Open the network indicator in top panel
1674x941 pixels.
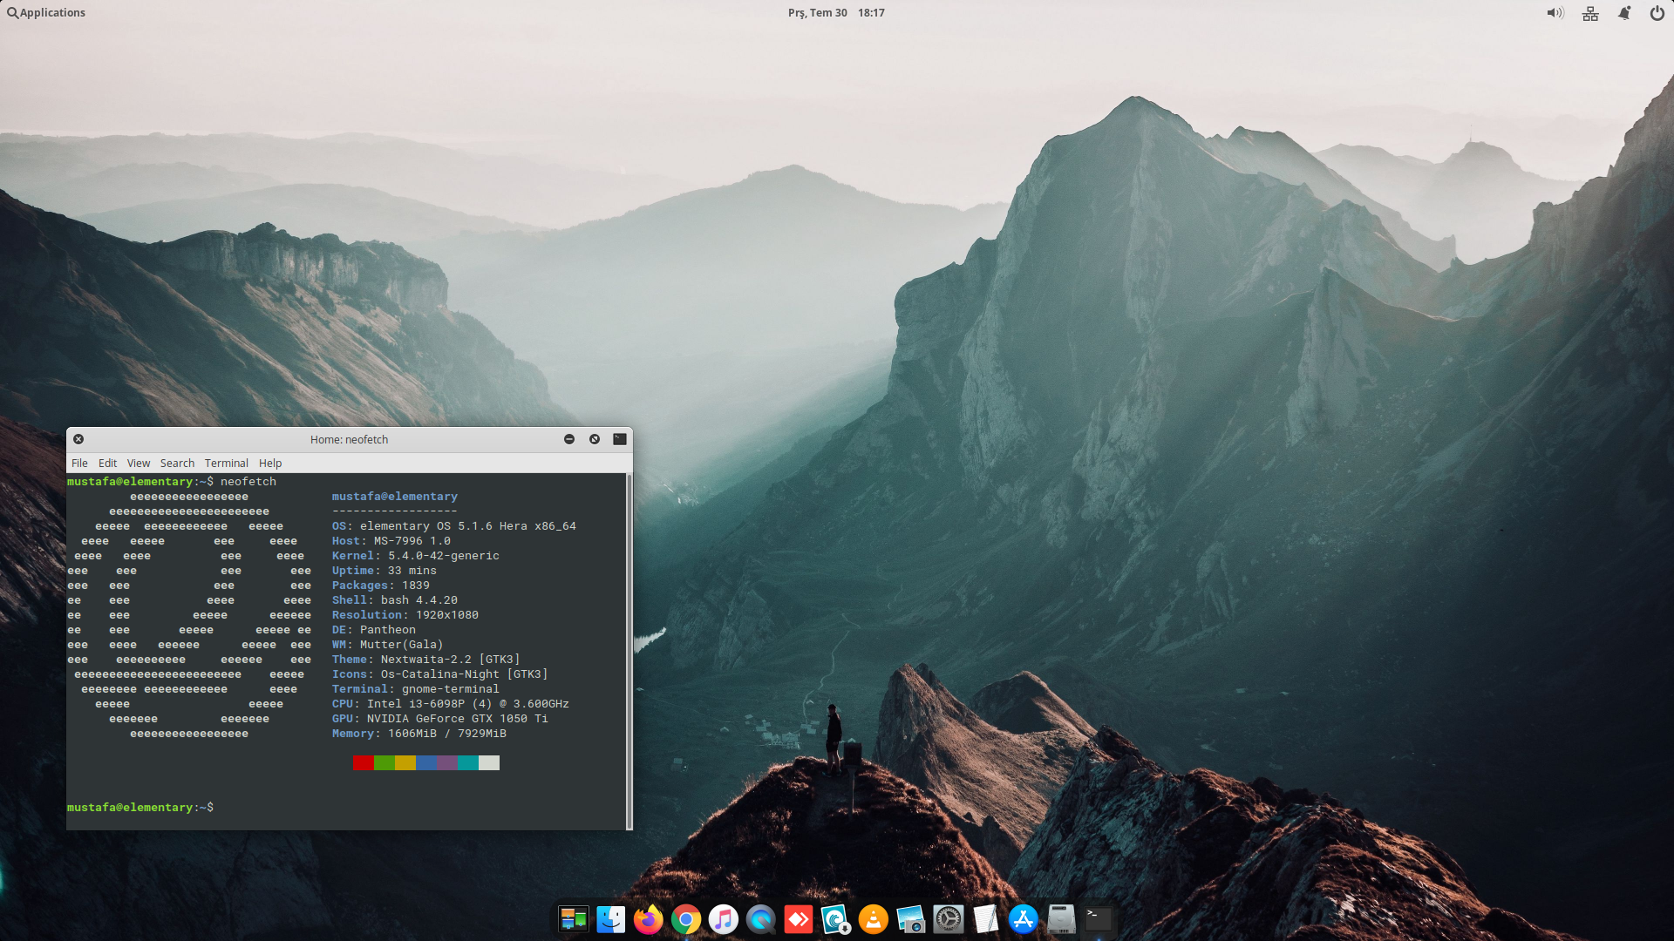click(x=1590, y=13)
